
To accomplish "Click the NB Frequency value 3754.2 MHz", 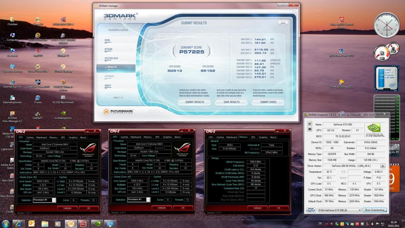I will click(x=271, y=152).
